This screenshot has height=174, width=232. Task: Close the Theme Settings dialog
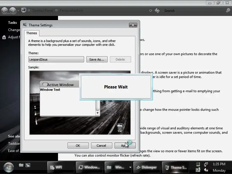click(x=133, y=25)
